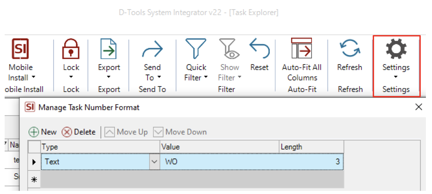Expand the Lock dropdown arrow
This screenshot has width=432, height=194.
71,77
